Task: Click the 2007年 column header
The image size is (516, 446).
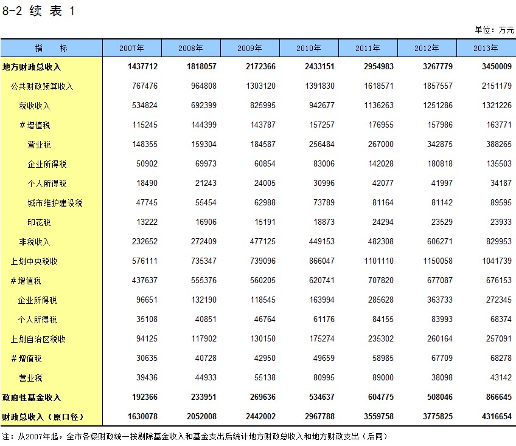Action: click(x=131, y=49)
